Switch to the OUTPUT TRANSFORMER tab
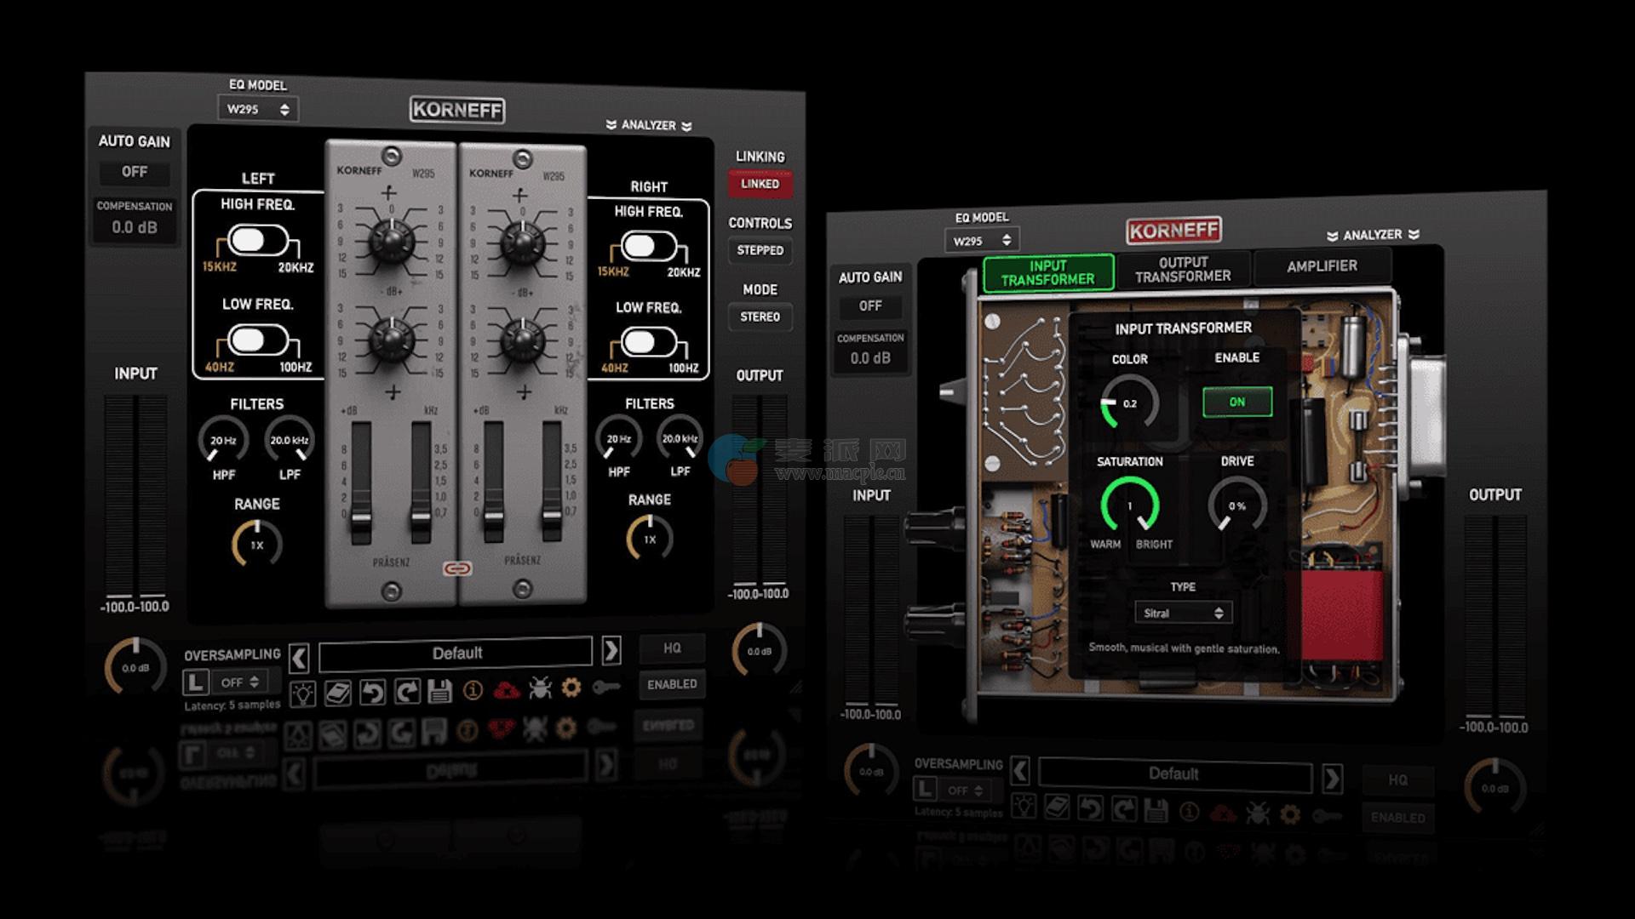The height and width of the screenshot is (919, 1635). pyautogui.click(x=1183, y=270)
